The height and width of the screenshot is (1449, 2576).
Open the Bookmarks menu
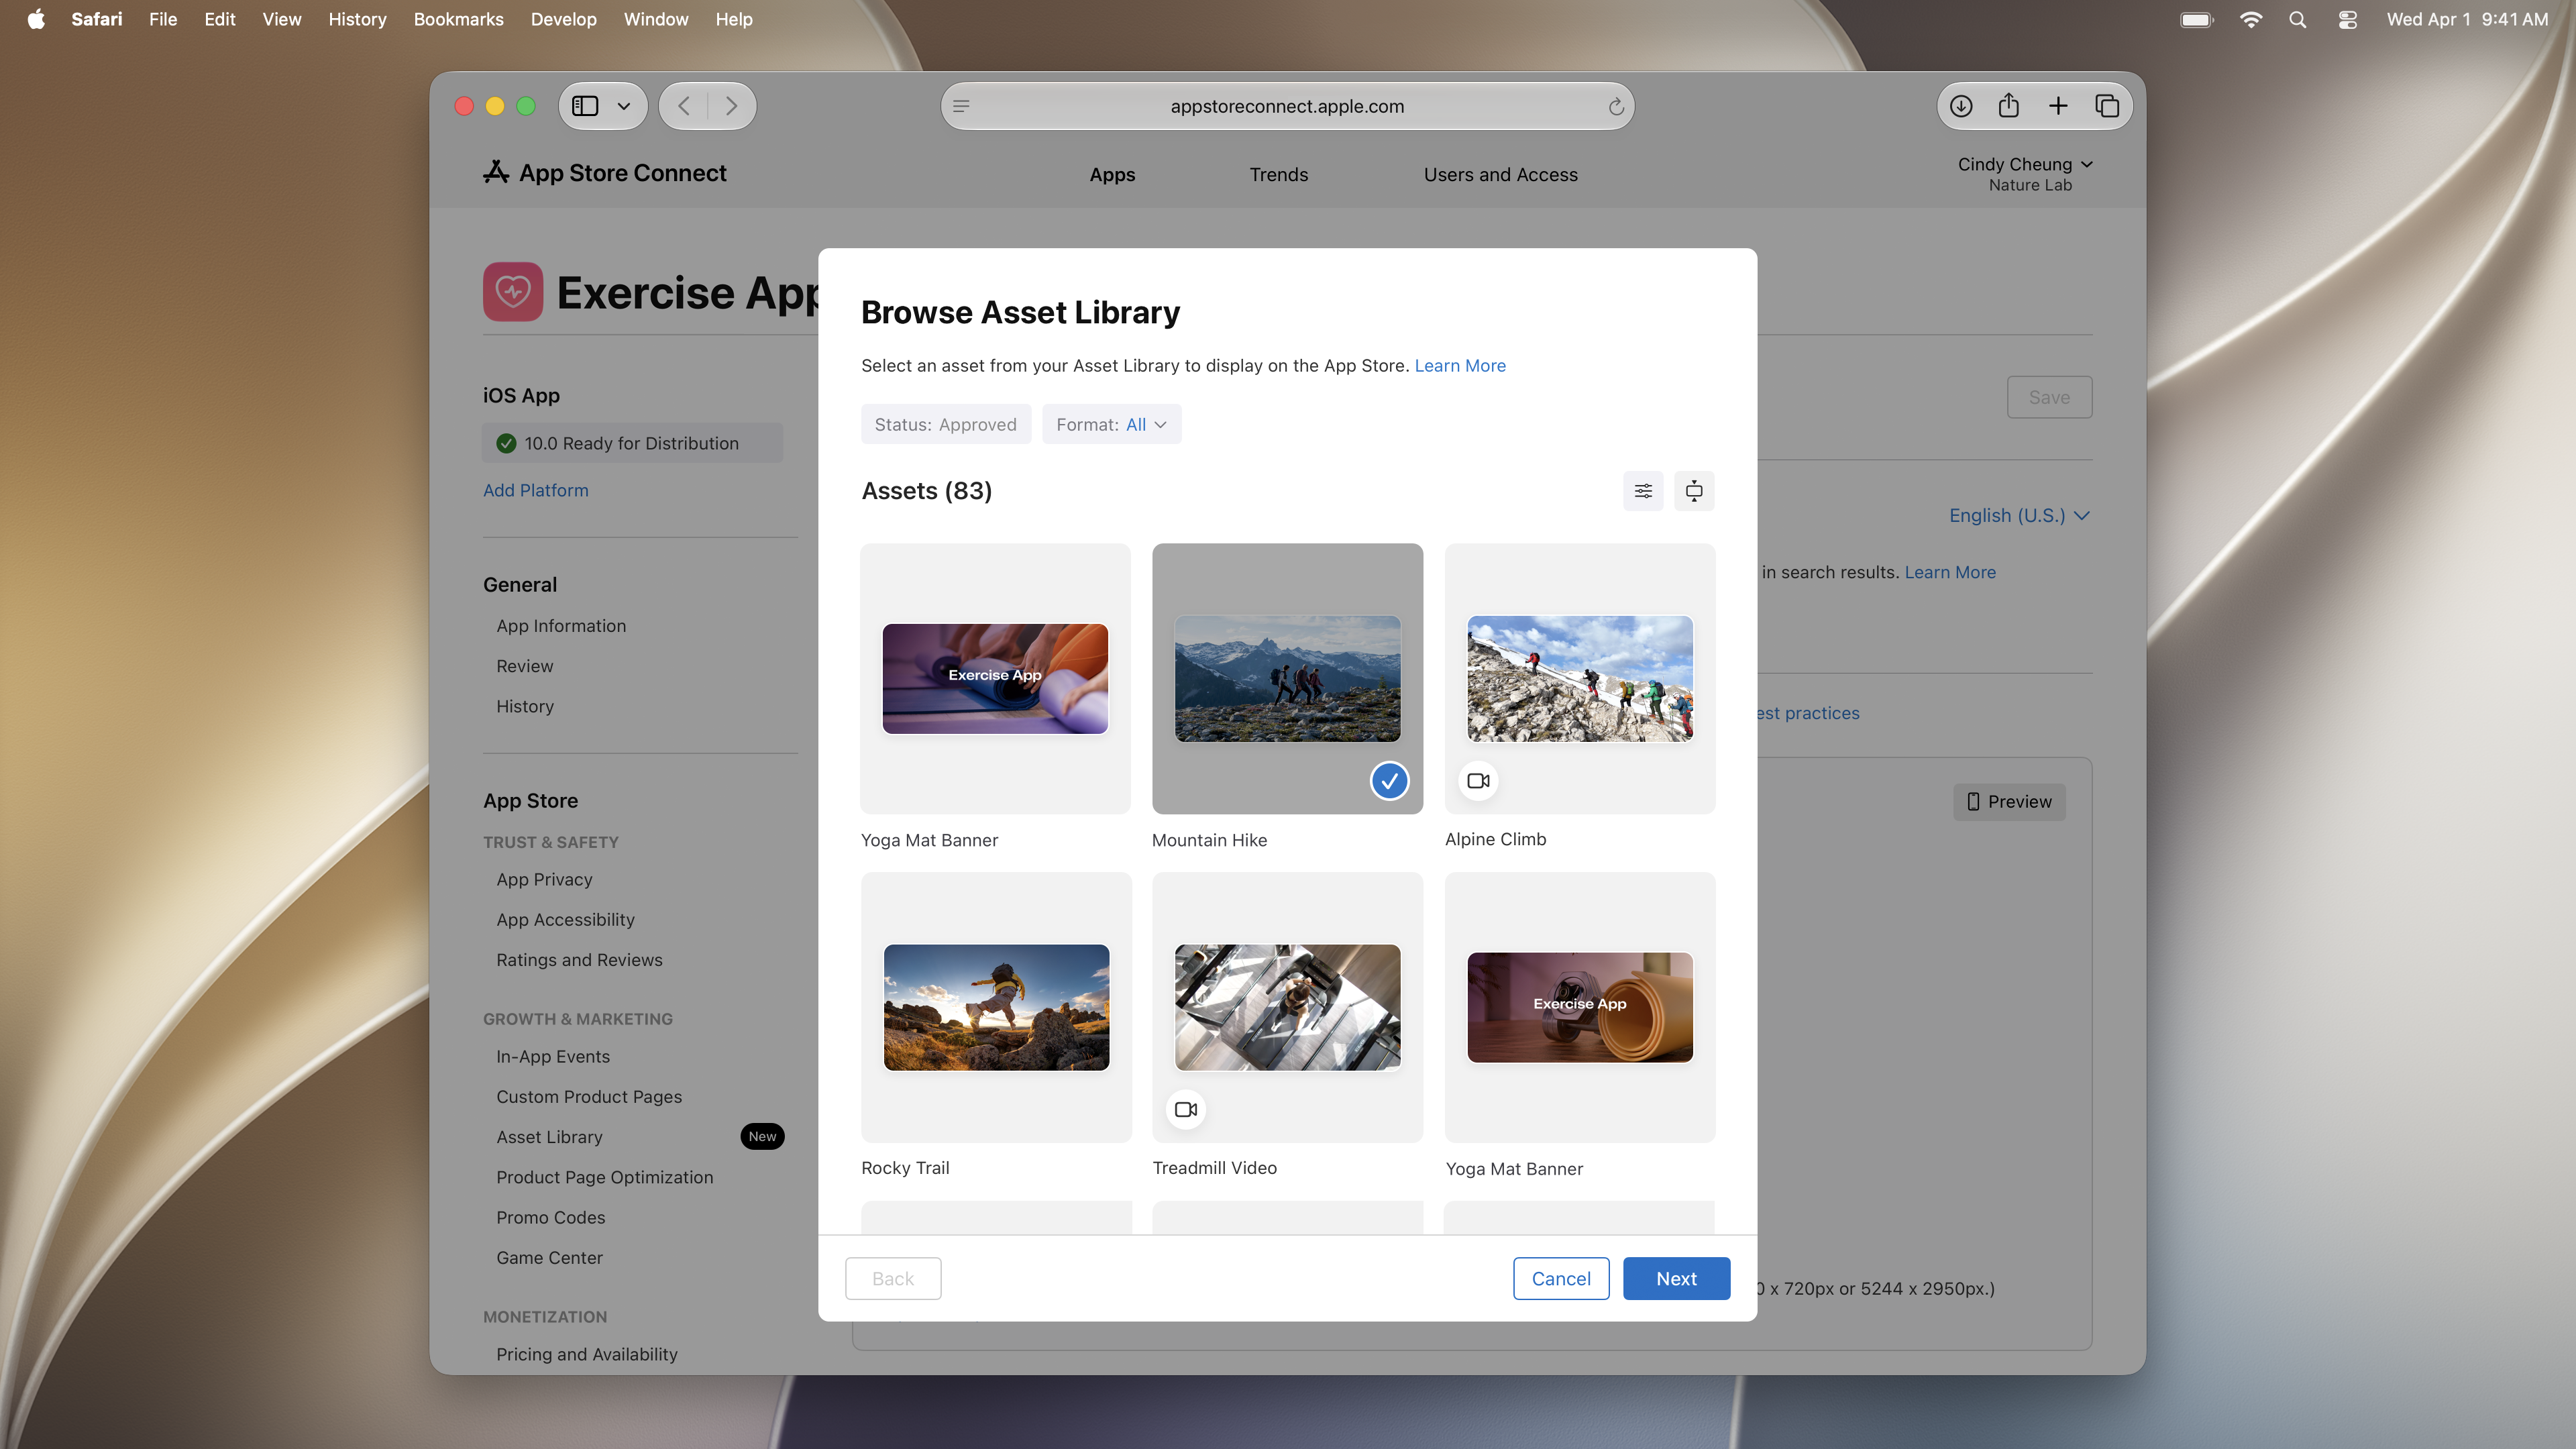click(458, 20)
